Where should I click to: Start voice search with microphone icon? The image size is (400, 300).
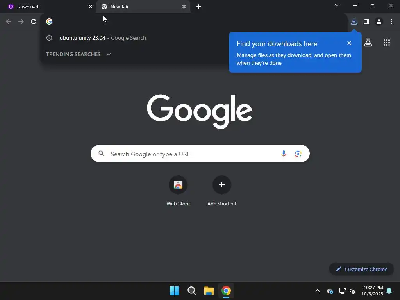[284, 154]
